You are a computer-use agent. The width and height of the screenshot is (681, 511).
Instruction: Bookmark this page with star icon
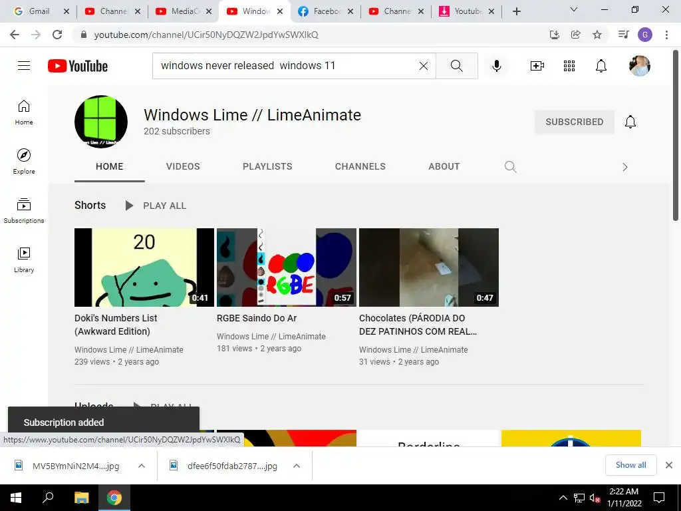coord(597,35)
